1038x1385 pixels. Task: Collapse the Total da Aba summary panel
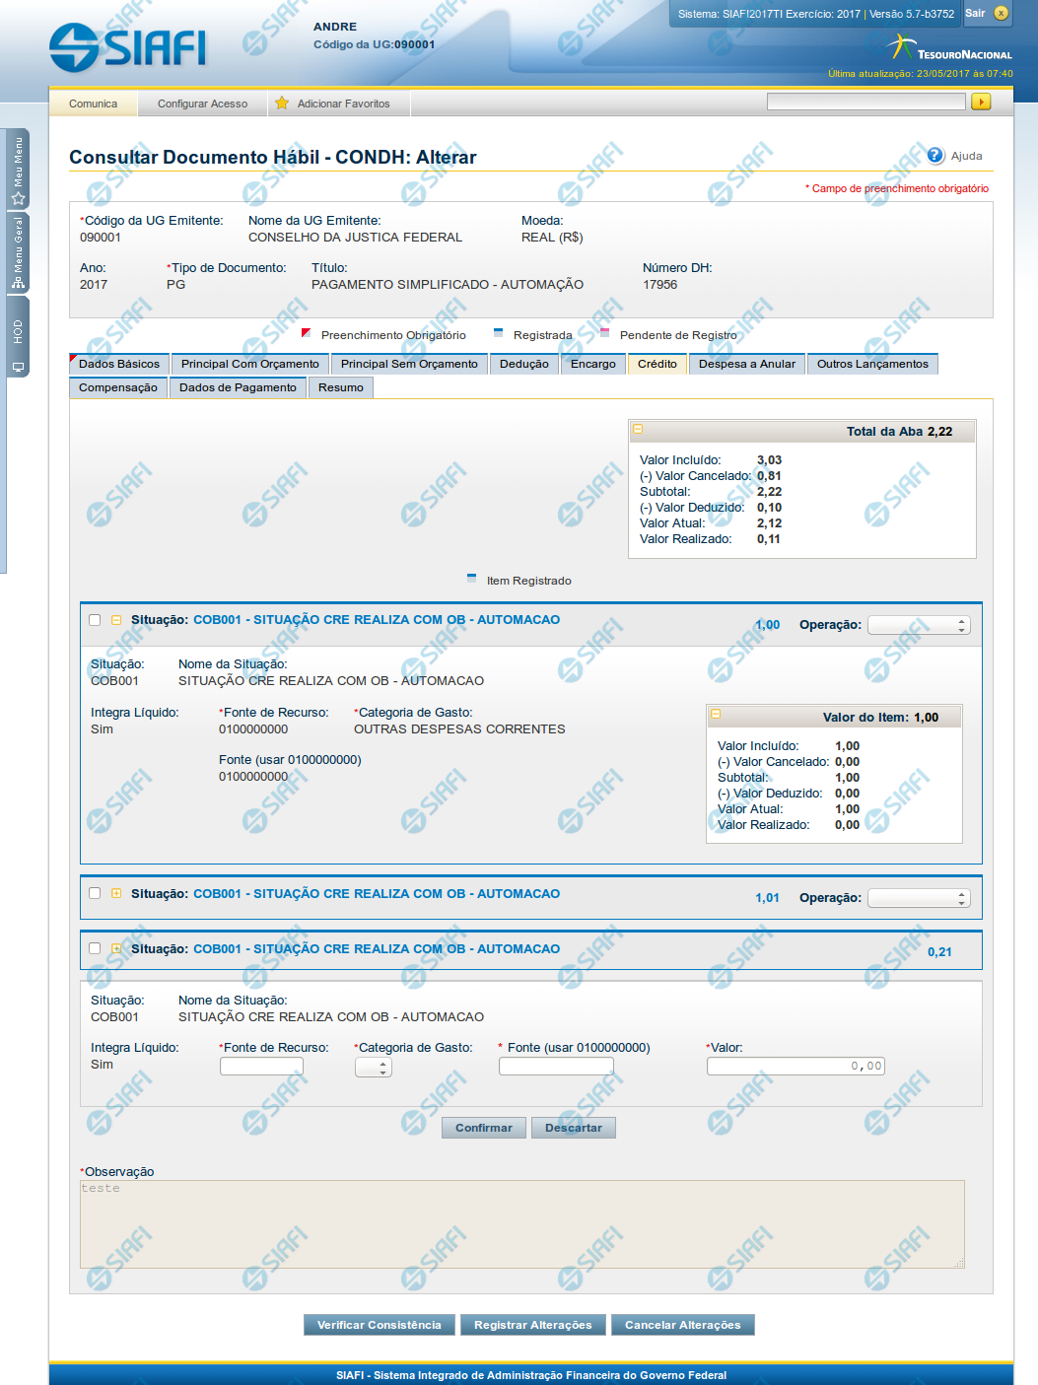pos(638,430)
